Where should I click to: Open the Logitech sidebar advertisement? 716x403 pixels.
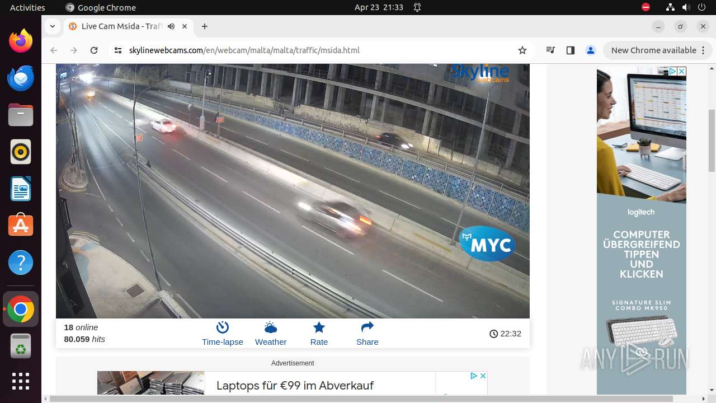[642, 231]
